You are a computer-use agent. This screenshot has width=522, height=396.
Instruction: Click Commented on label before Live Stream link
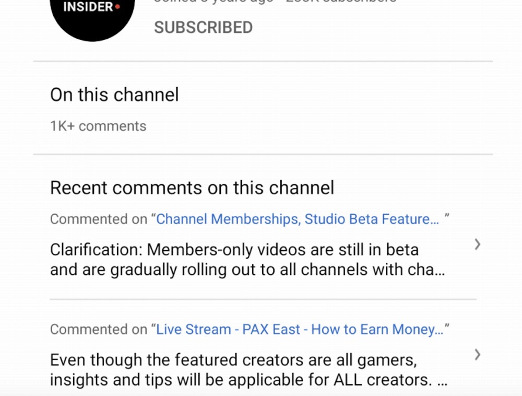pyautogui.click(x=99, y=329)
